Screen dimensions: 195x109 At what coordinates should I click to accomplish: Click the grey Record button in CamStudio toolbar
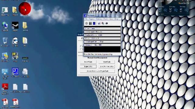[x=87, y=23]
